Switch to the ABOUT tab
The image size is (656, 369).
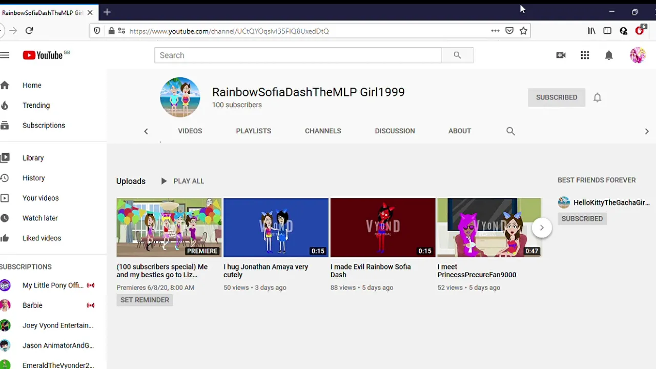460,131
